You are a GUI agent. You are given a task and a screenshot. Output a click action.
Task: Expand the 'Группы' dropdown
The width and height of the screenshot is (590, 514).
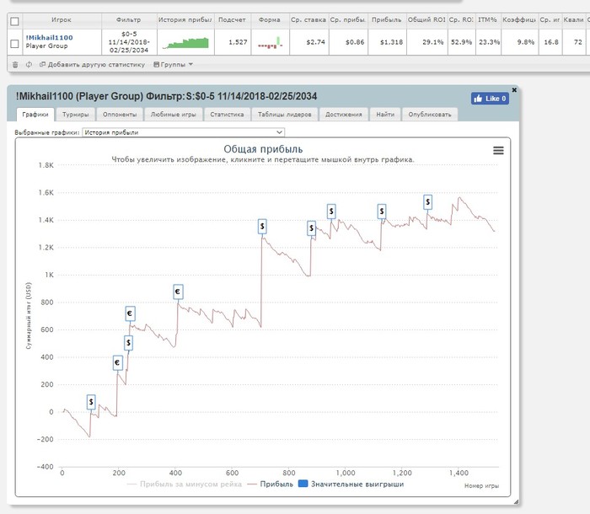pos(173,65)
